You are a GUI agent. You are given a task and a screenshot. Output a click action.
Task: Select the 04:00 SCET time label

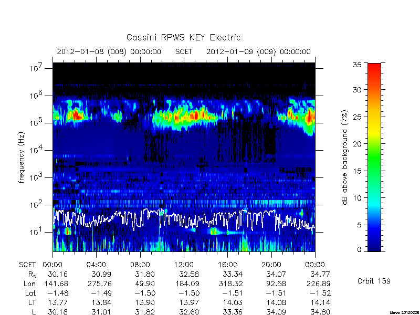(x=96, y=265)
